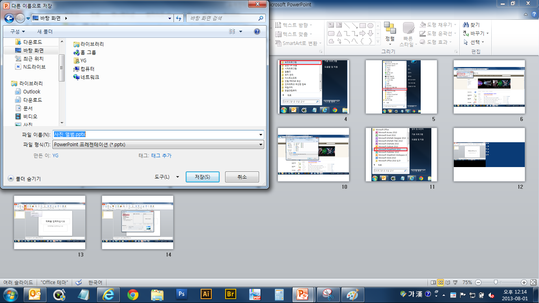Click the zoom slider in status bar
The image size is (539, 303).
tap(496, 283)
